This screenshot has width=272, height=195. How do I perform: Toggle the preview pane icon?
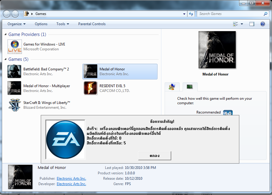pyautogui.click(x=252, y=24)
